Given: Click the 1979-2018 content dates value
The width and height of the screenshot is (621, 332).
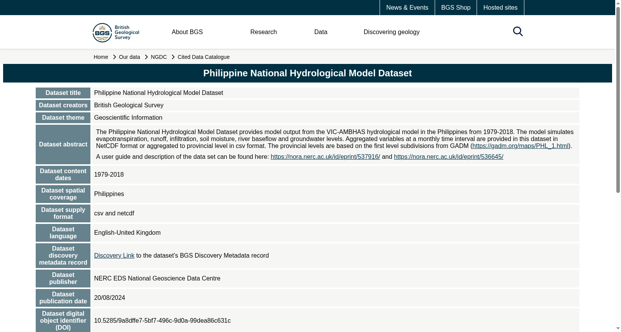Looking at the screenshot, I should 109,175.
